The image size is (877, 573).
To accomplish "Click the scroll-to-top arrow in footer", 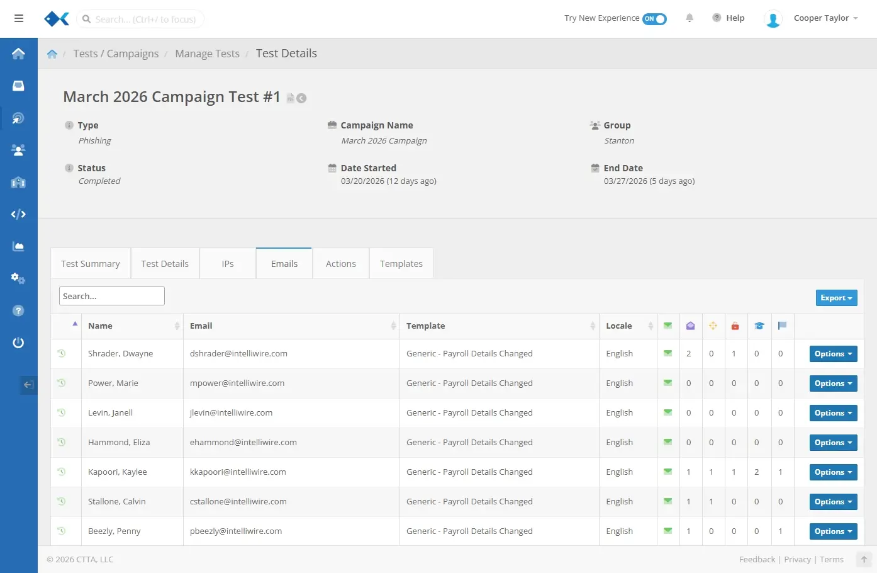I will coord(864,559).
